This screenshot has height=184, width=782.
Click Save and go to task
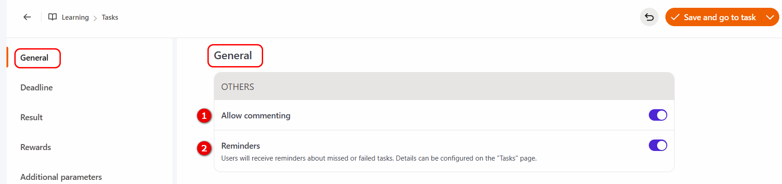[719, 17]
